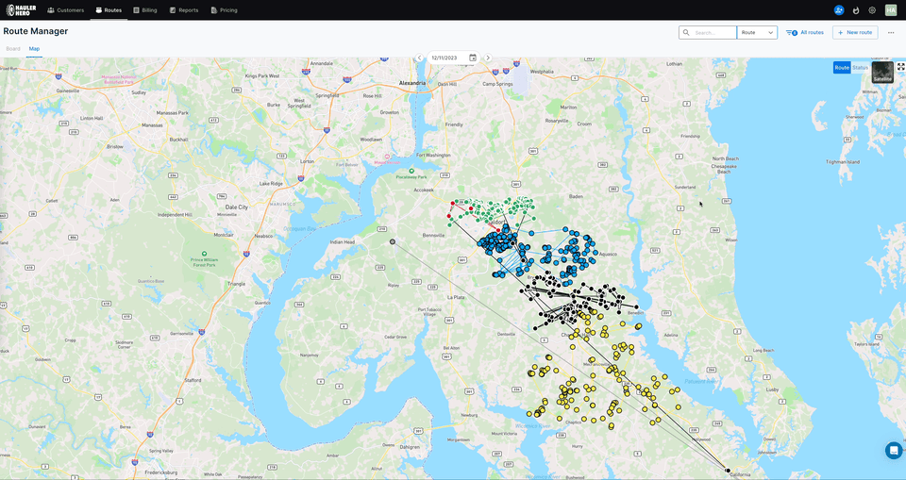Viewport: 906px width, 480px height.
Task: Expand the Route search type dropdown
Action: (757, 32)
